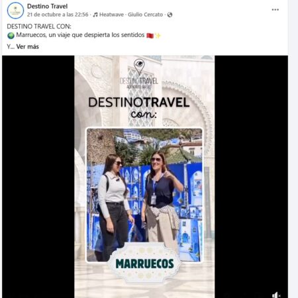
Task: Play the video by clicking the two women photo
Action: [144, 195]
